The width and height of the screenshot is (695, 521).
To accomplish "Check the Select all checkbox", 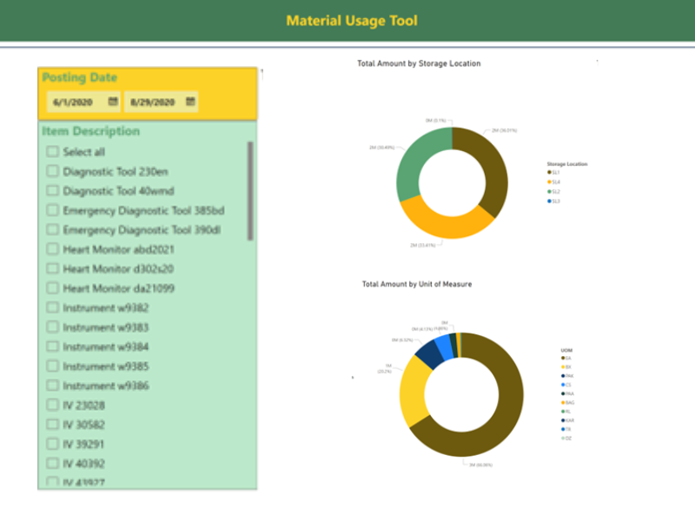I will [x=53, y=152].
